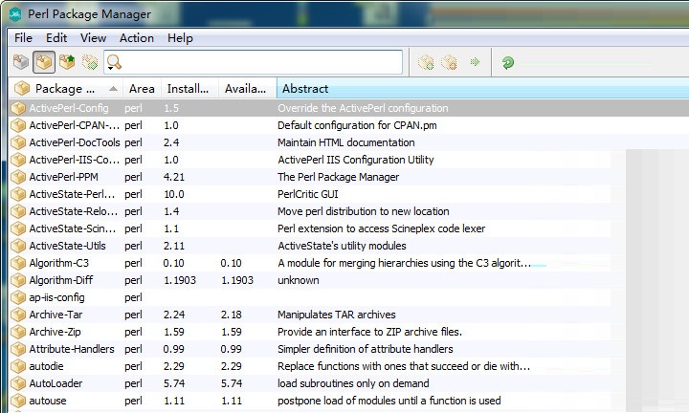Click the ActivePerl-PPM package name
Screen dimensions: 689x413
[63, 177]
